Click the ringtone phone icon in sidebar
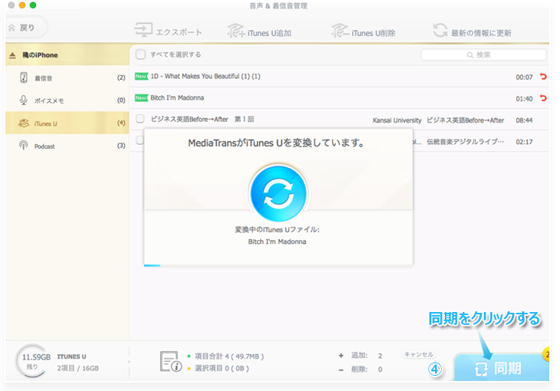 pos(24,77)
